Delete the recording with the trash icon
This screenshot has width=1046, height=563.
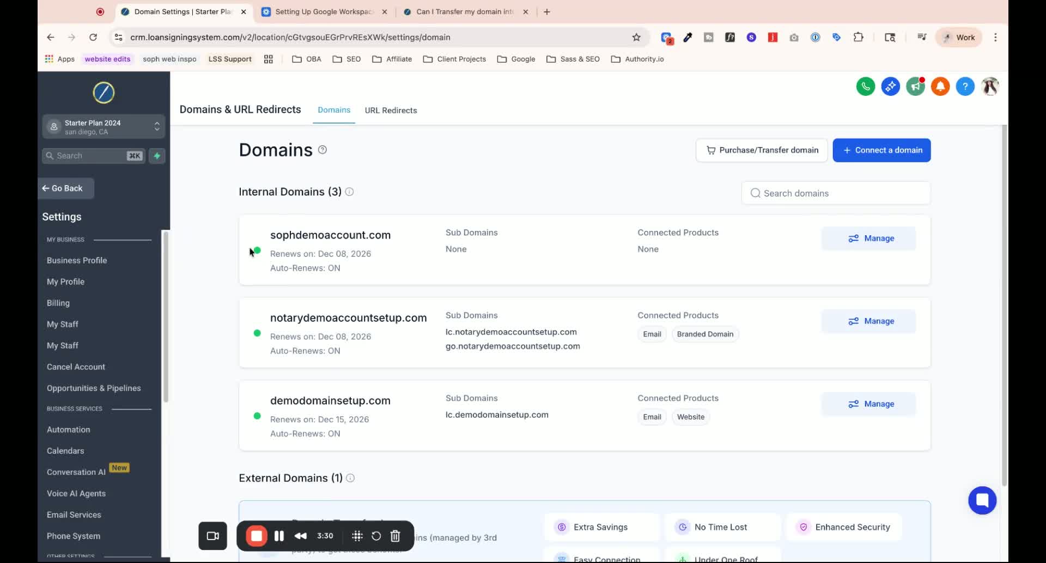pyautogui.click(x=396, y=536)
